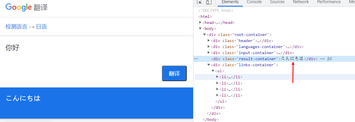The image size is (355, 122).
Task: Select the closing </body> tag line
Action: pos(211,119)
